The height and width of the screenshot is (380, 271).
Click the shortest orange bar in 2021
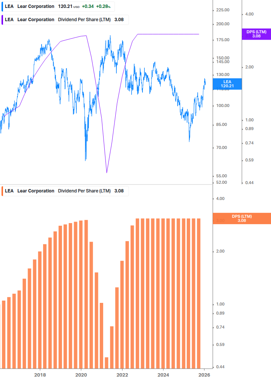coord(107,363)
